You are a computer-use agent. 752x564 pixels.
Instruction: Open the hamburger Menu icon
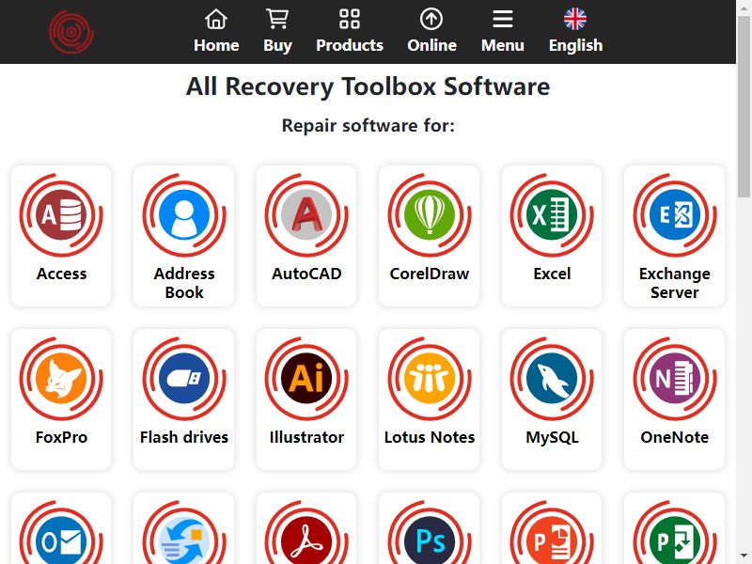point(503,19)
